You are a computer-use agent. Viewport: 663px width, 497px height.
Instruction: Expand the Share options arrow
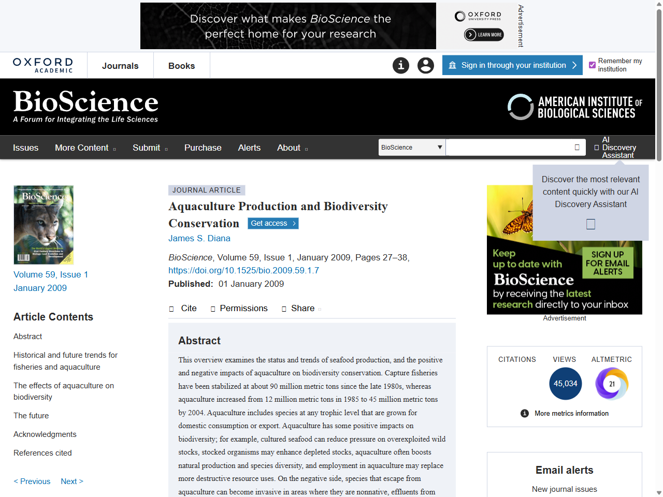320,310
